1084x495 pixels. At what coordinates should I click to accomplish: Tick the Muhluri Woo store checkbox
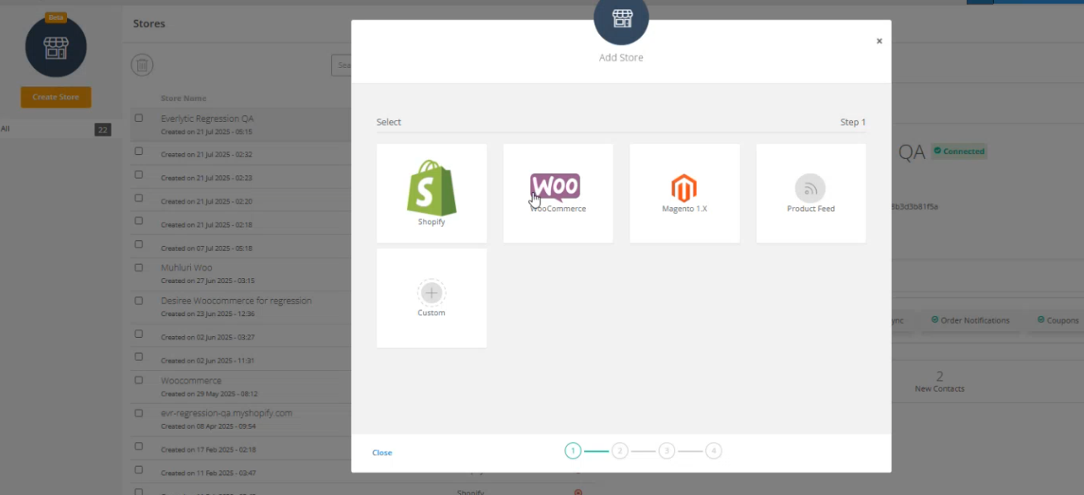coord(139,267)
